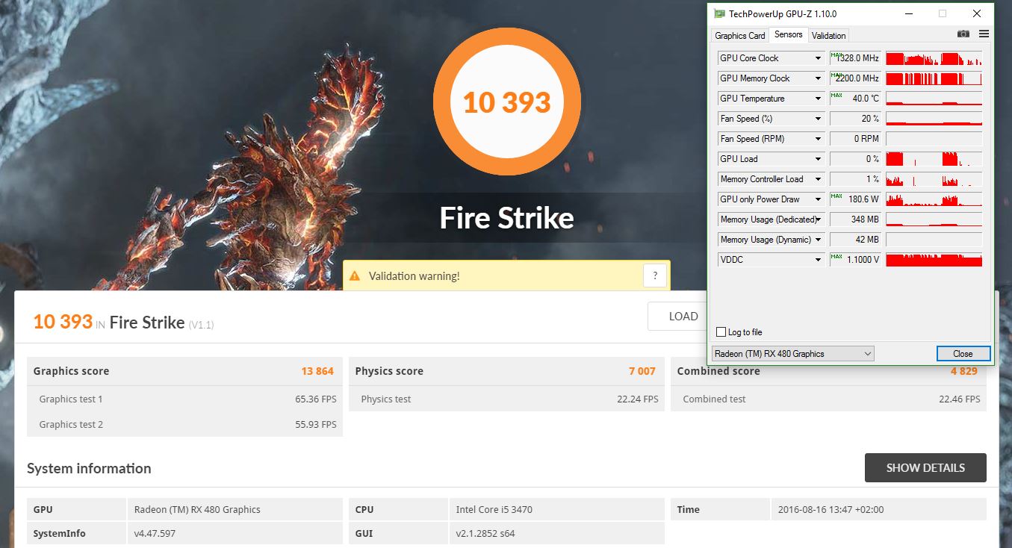Screen dimensions: 1012x548
Task: Click the 348 MB dedicated memory value
Action: [856, 219]
